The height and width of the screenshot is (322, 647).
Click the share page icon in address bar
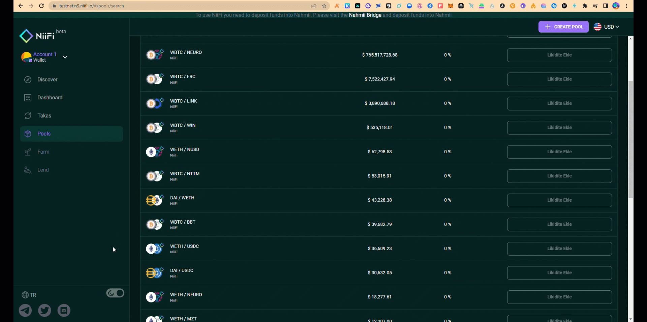pyautogui.click(x=314, y=6)
